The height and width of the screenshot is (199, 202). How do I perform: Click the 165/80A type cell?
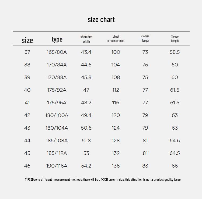tap(57, 52)
